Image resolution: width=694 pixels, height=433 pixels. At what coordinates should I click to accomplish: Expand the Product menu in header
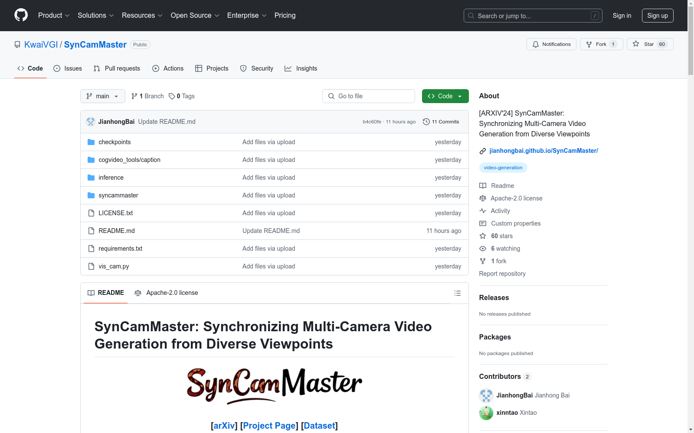pyautogui.click(x=54, y=16)
